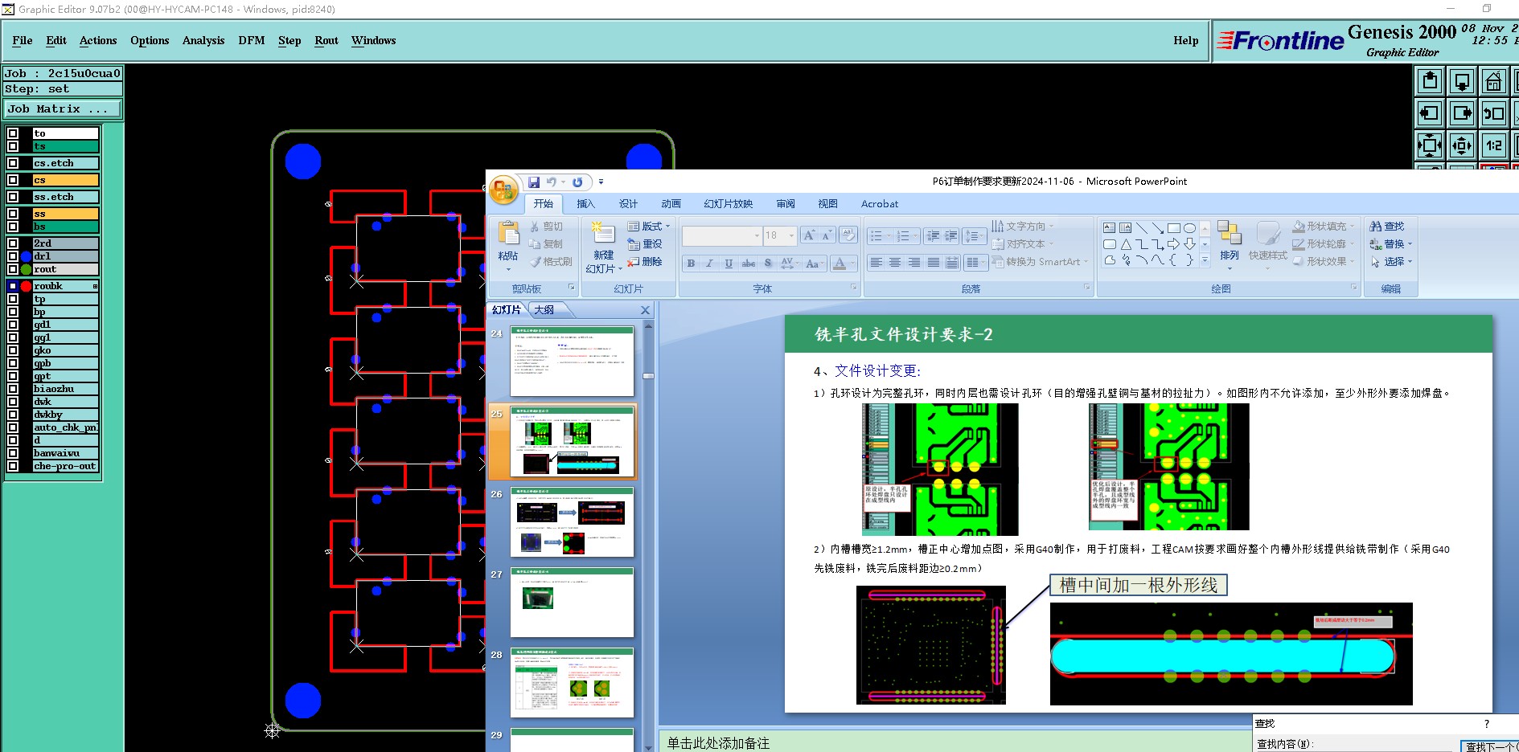This screenshot has width=1519, height=752.
Task: Click the red color dot on roubk layer
Action: (x=26, y=286)
